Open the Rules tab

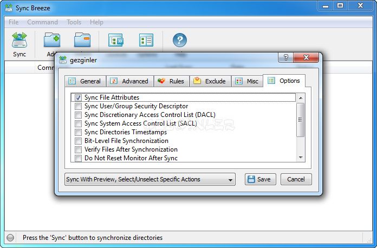click(171, 81)
